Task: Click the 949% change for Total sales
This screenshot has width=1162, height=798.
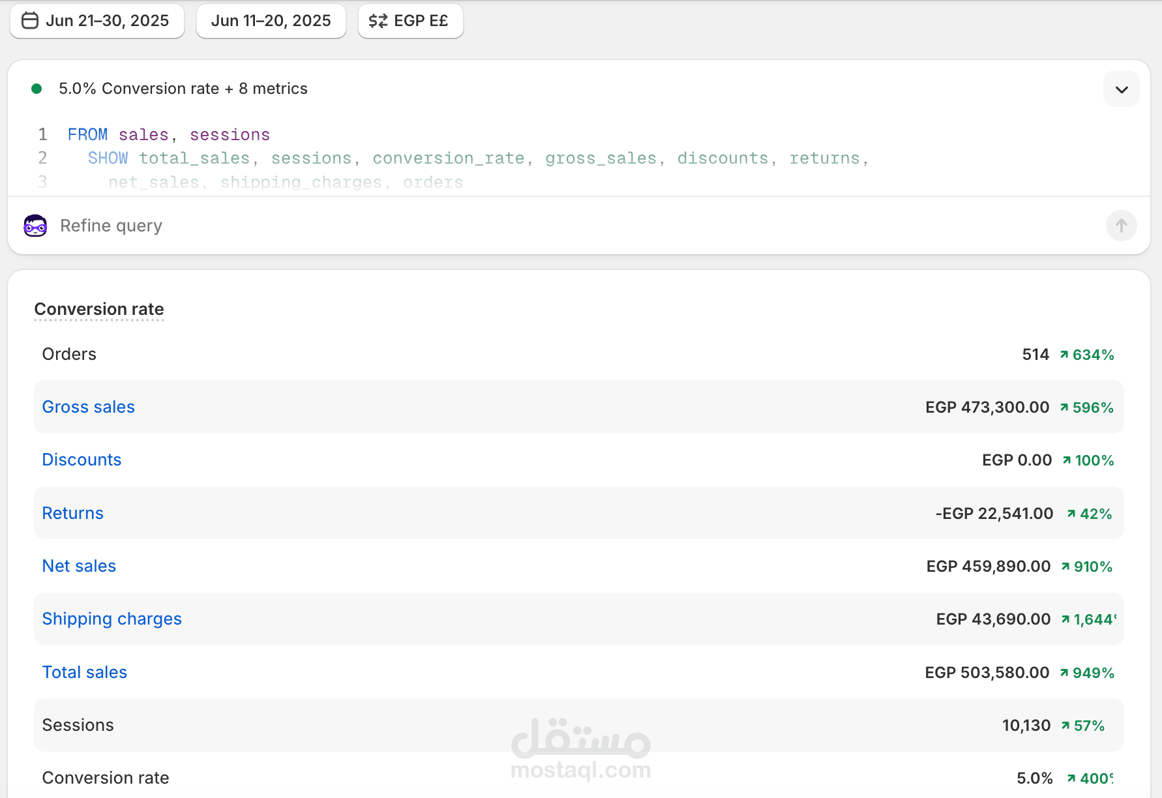Action: click(x=1087, y=673)
